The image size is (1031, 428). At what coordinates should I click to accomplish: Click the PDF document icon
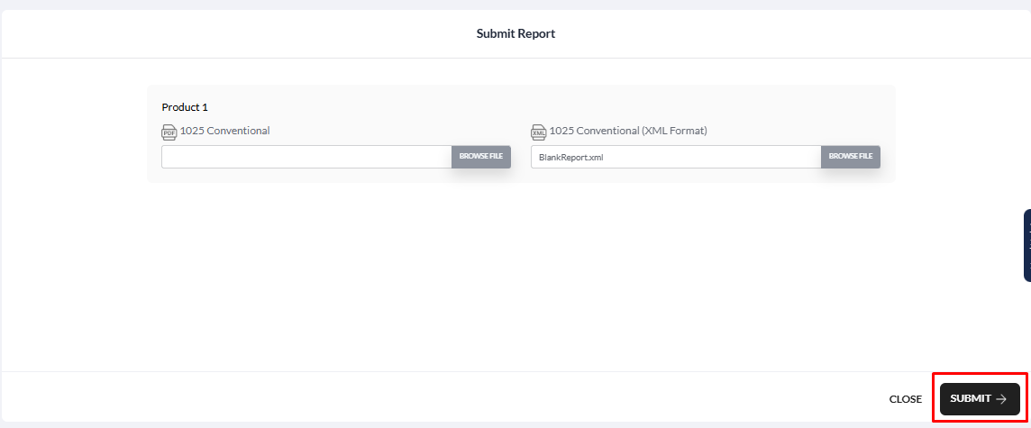click(x=169, y=132)
